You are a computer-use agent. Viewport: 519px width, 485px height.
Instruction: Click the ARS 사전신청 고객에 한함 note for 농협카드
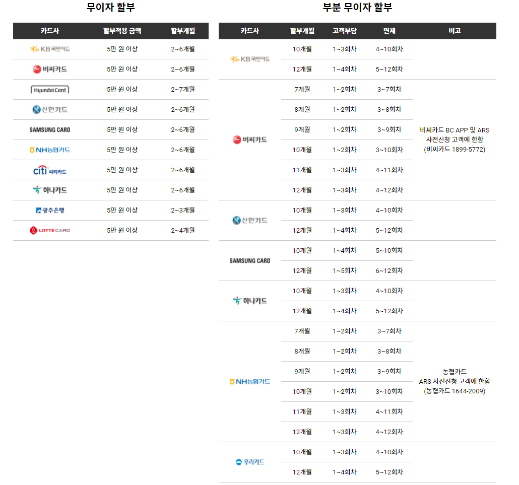point(455,381)
